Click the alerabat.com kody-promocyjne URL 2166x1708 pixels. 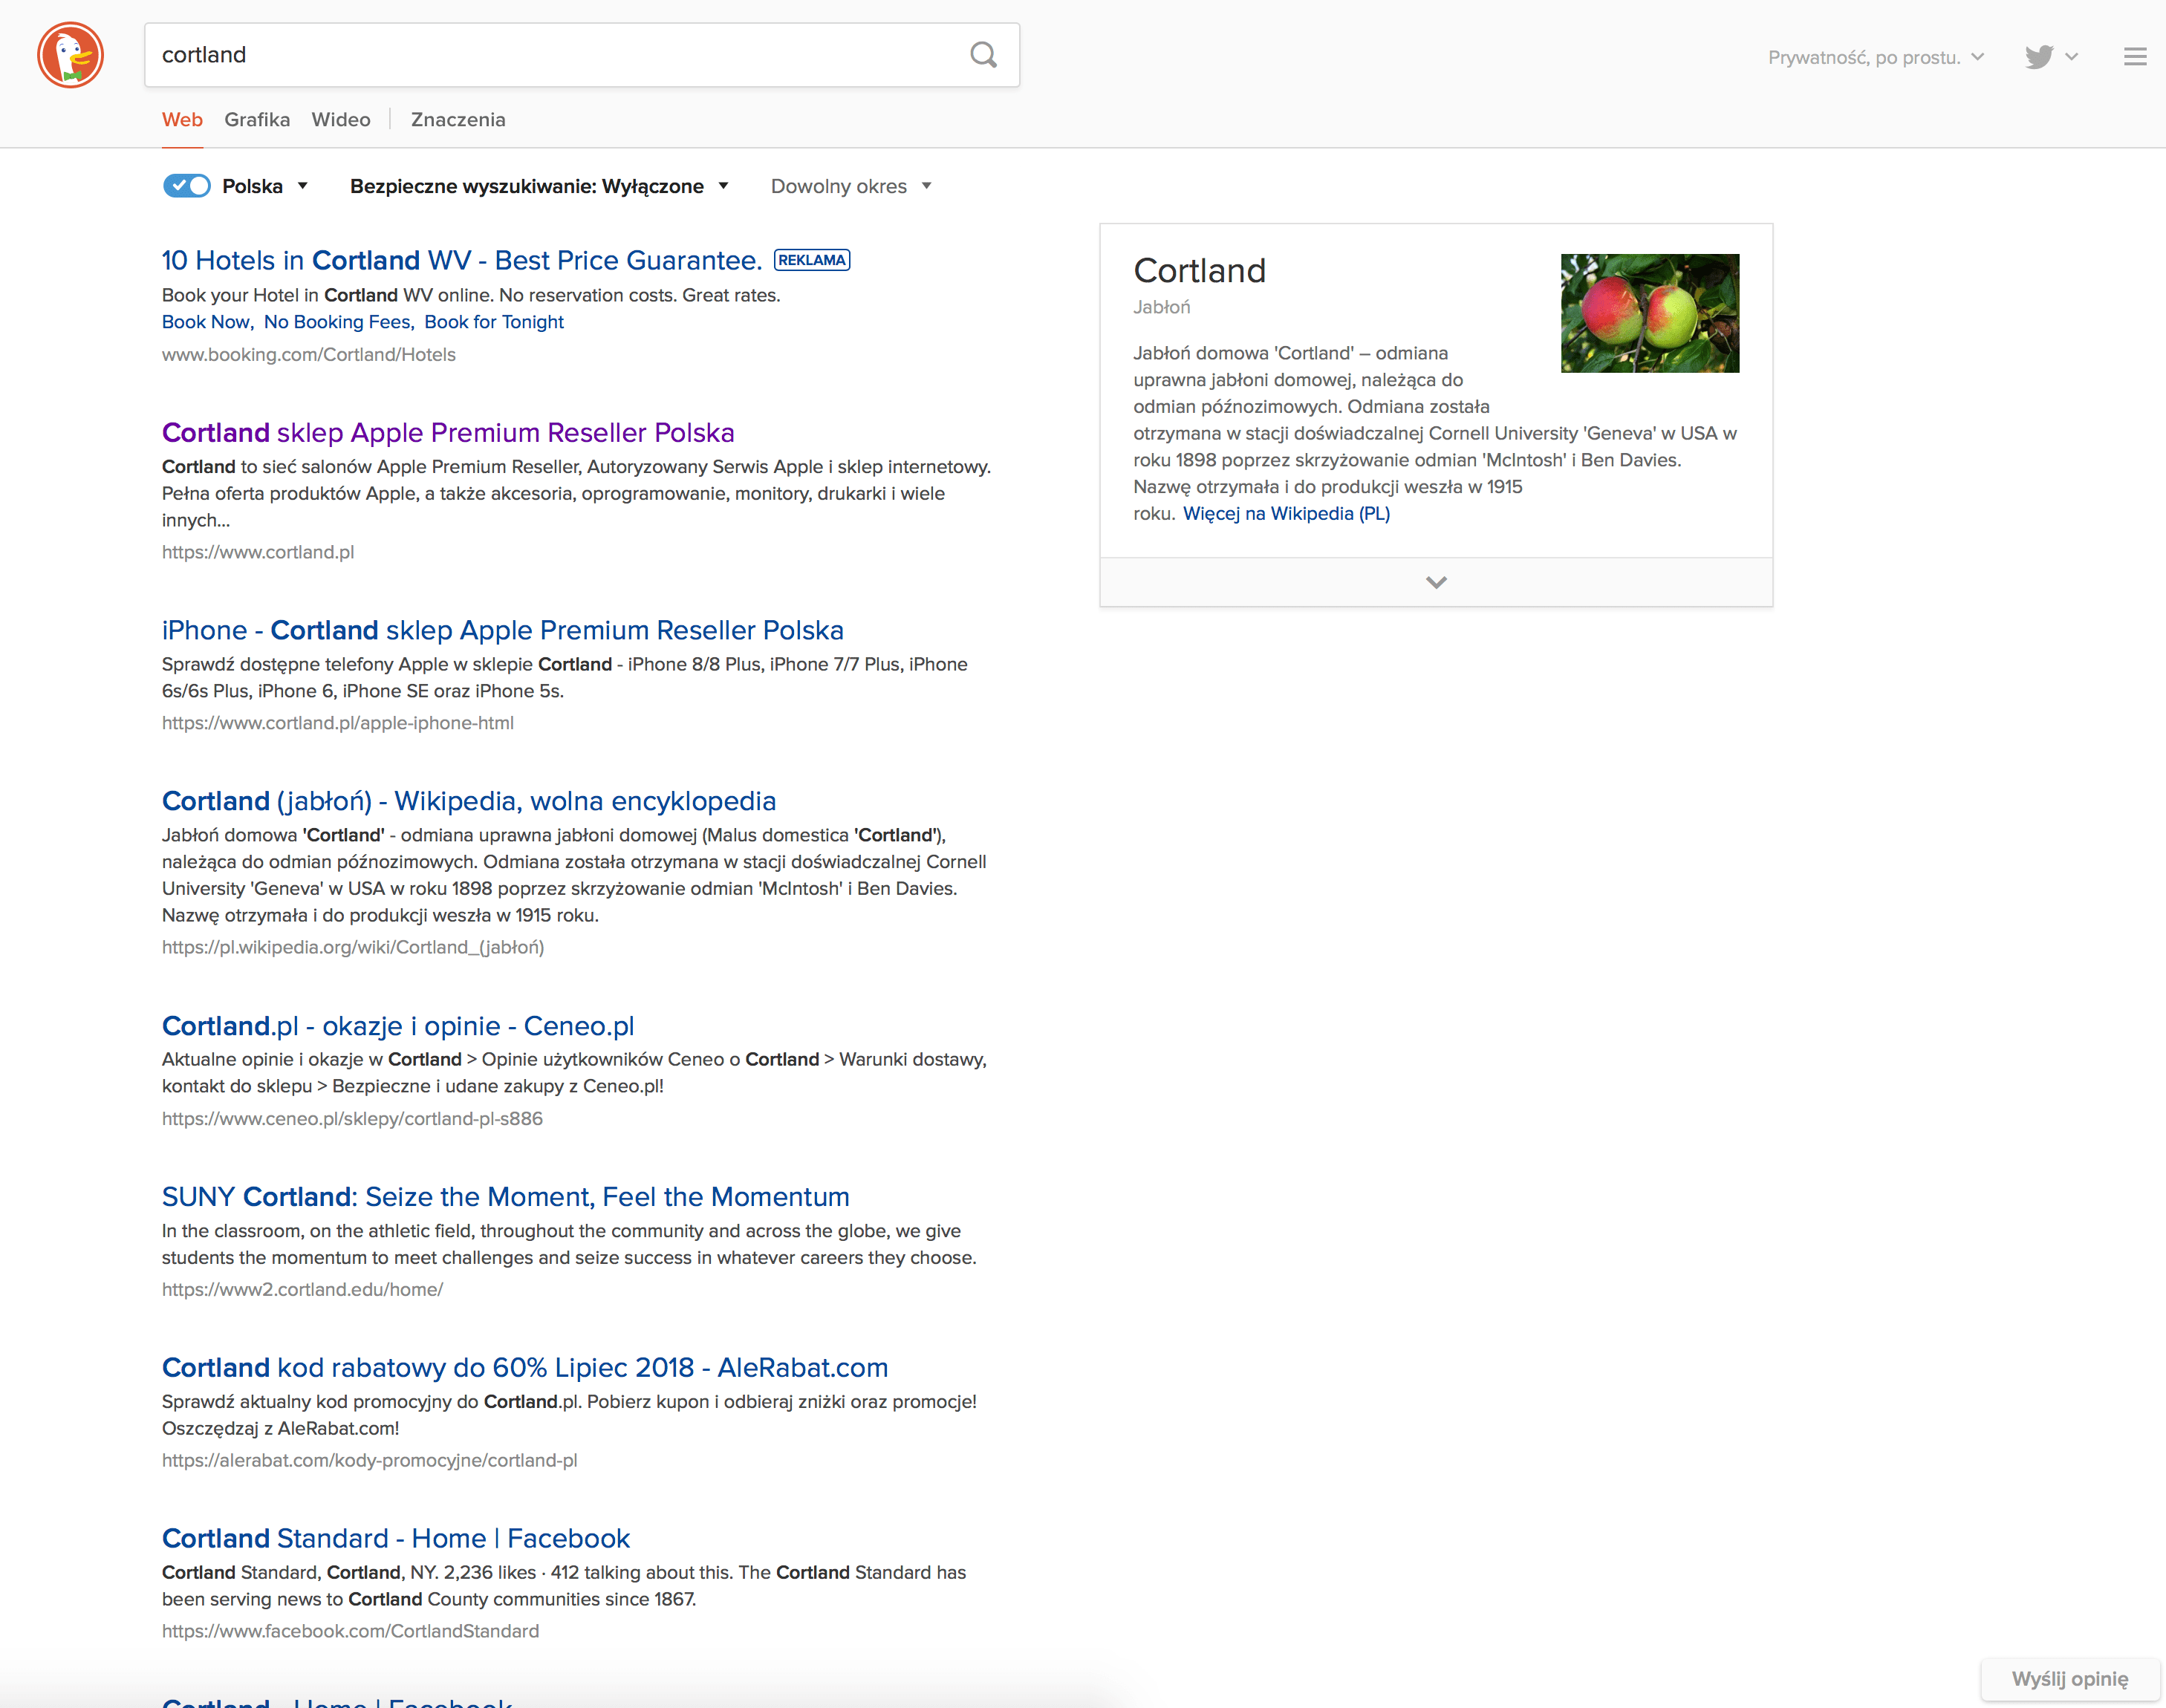coord(370,1461)
